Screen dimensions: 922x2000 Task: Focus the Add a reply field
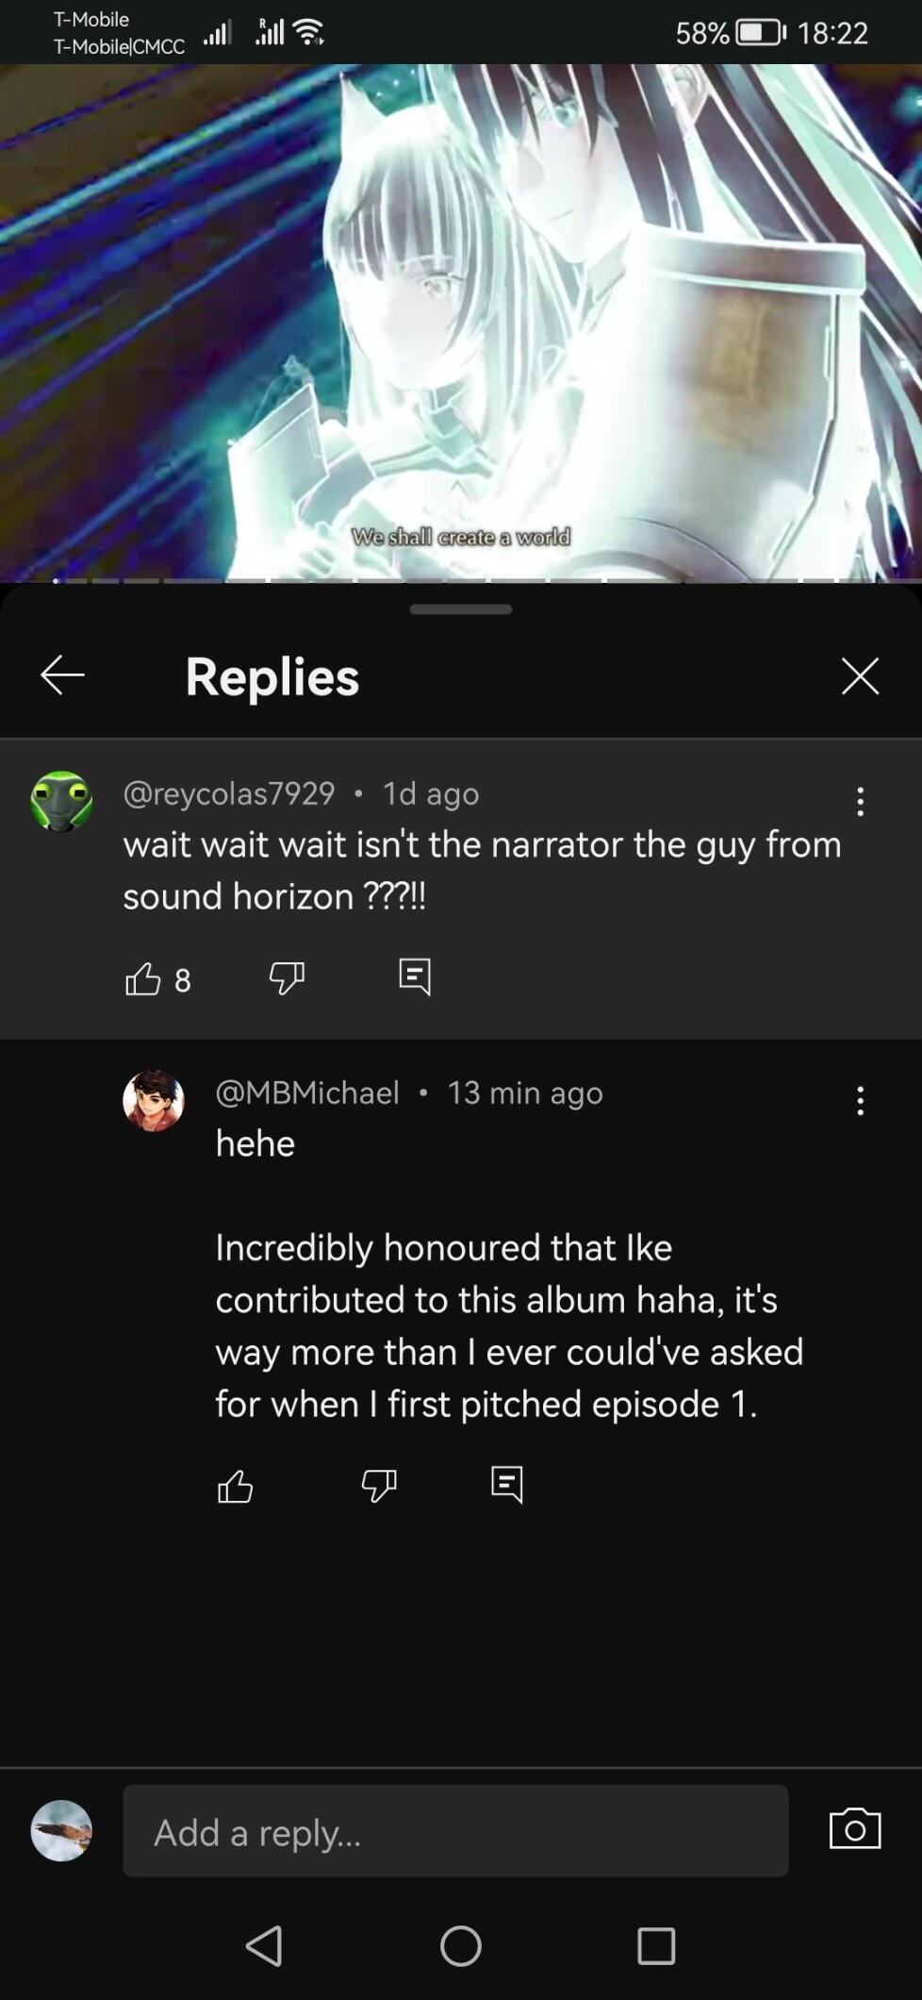(x=455, y=1830)
